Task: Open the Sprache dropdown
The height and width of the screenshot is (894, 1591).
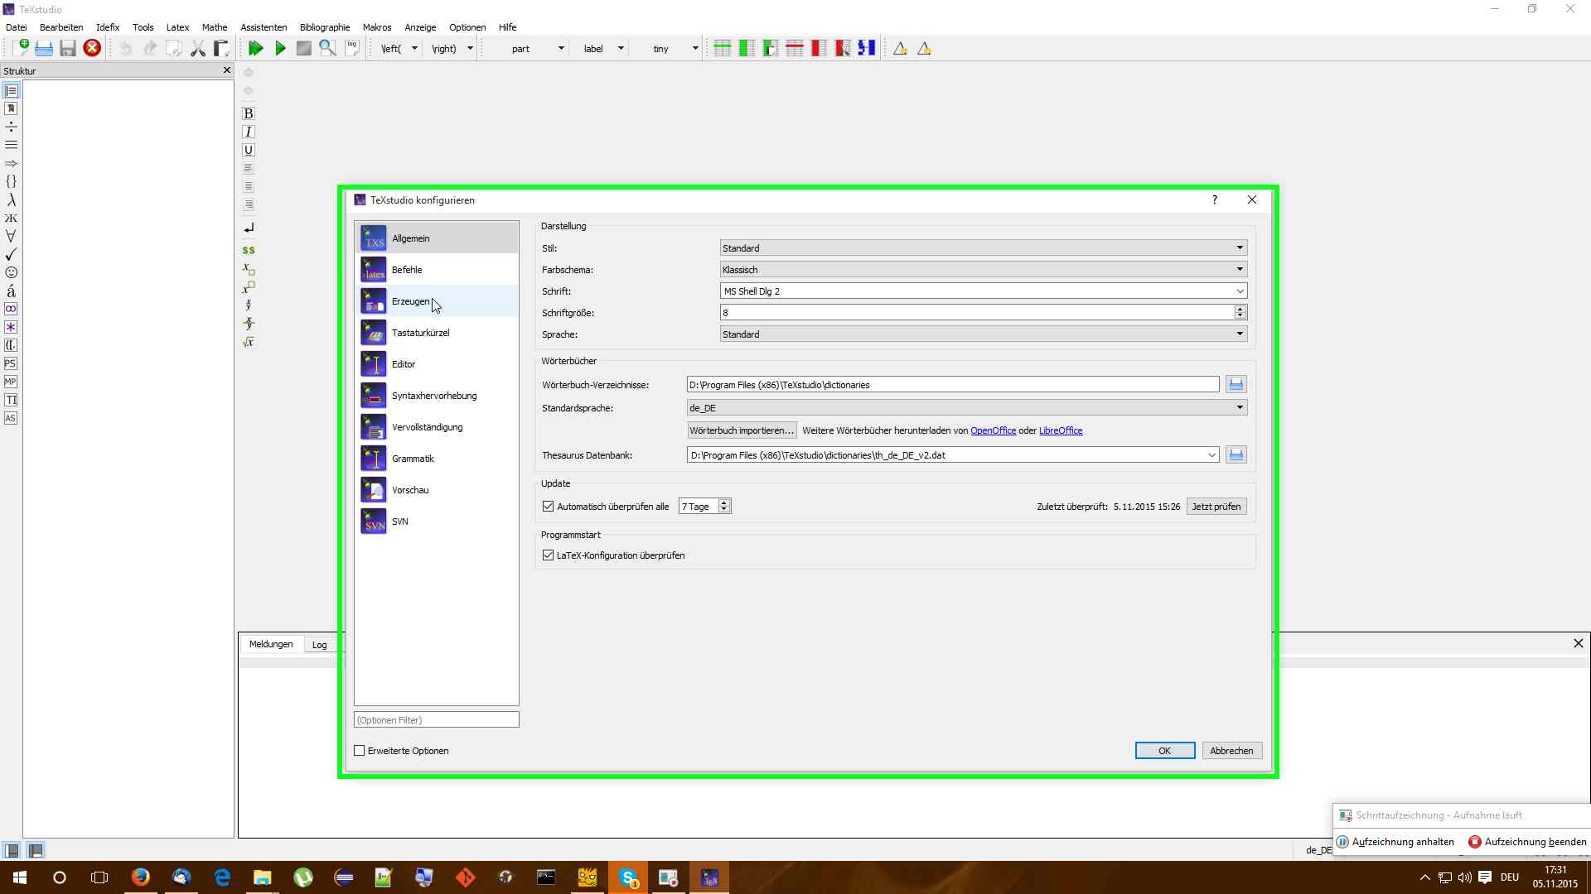Action: coord(984,334)
